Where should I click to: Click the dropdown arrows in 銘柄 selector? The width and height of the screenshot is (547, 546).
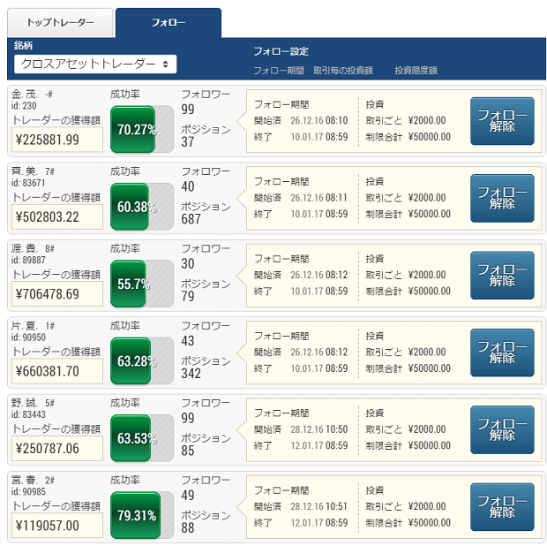pyautogui.click(x=165, y=64)
